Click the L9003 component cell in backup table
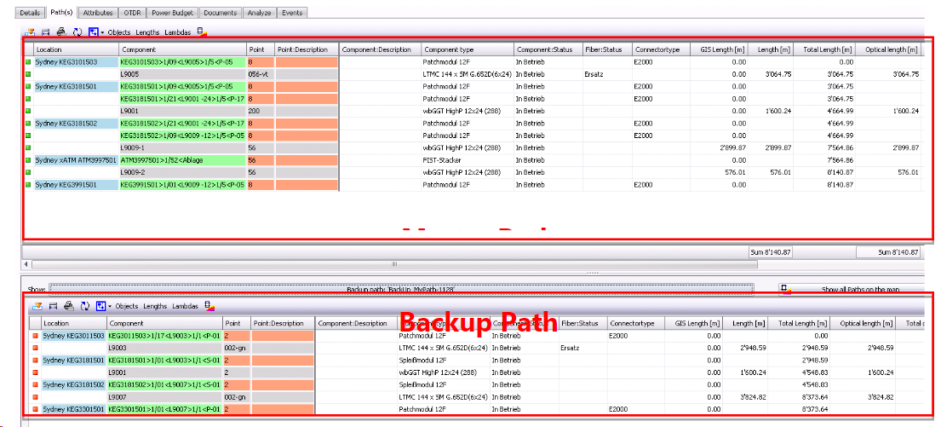 (x=164, y=348)
